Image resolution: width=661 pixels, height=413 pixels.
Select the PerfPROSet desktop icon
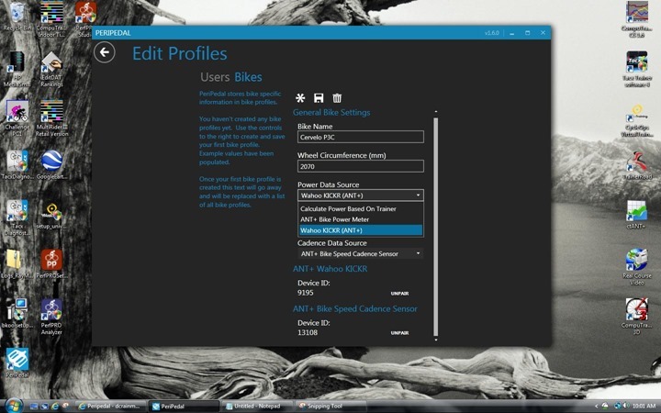coord(51,264)
